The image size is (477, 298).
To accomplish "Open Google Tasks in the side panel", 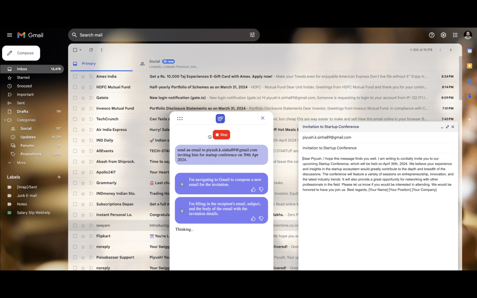I will (x=470, y=80).
